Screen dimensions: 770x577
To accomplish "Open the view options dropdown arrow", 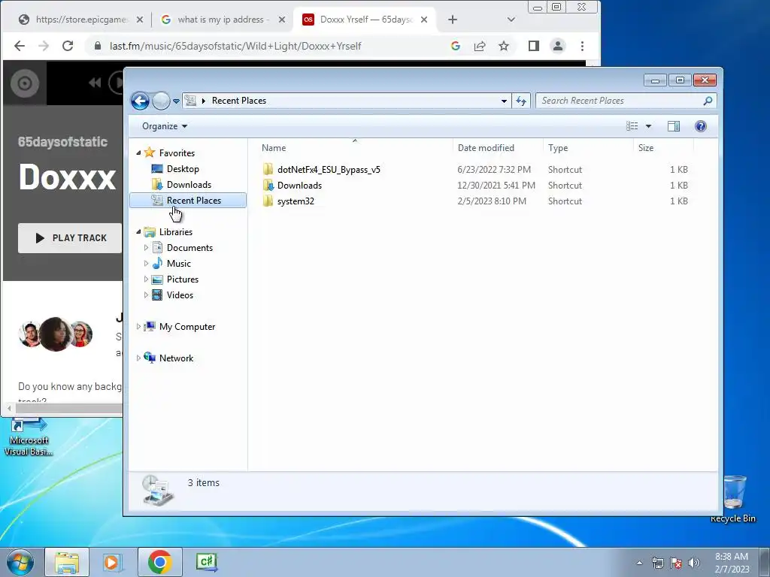I will [649, 126].
